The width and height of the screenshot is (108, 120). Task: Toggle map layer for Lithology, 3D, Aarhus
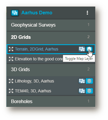89,81
